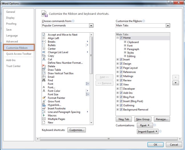Image resolution: width=185 pixels, height=150 pixels.
Task: Click the Draw Table icon
Action: 44,70
